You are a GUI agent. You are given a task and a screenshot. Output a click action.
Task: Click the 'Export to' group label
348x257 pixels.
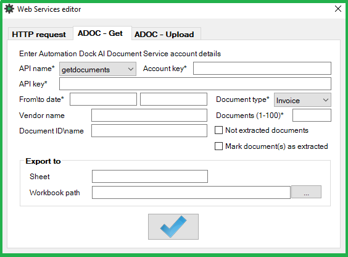43,161
